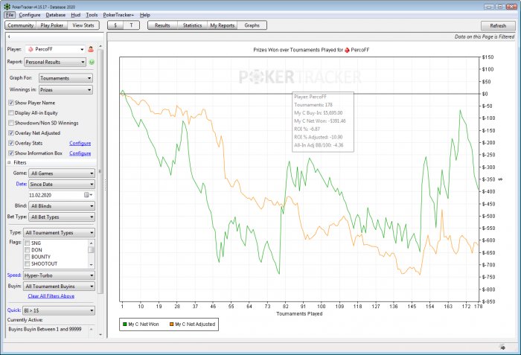Image resolution: width=521 pixels, height=355 pixels.
Task: Collapse the Filters section toggle icon
Action: click(x=10, y=161)
